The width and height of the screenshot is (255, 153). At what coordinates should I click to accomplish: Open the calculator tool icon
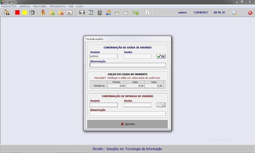coord(100,13)
